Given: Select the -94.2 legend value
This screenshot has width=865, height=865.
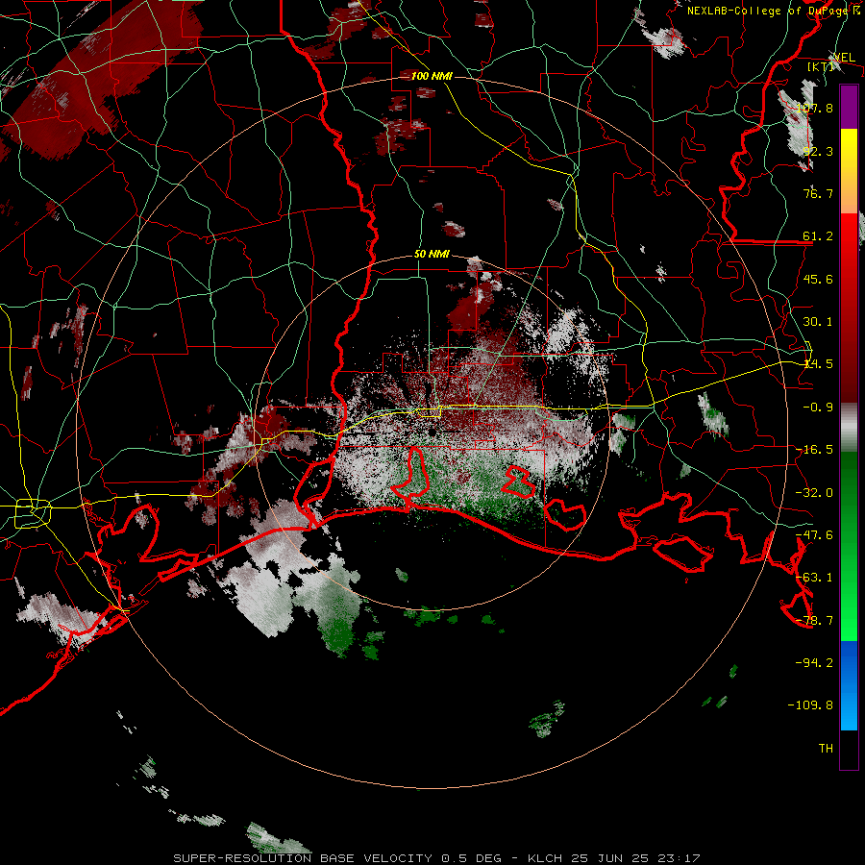Looking at the screenshot, I should click(814, 662).
